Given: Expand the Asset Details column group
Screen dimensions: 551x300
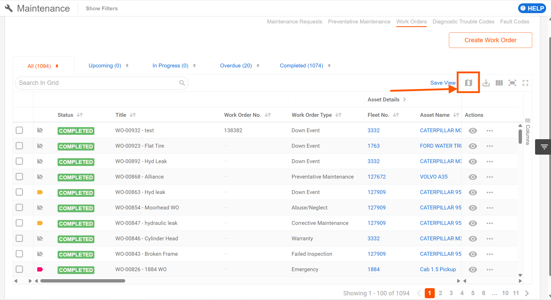Looking at the screenshot, I should coord(404,100).
